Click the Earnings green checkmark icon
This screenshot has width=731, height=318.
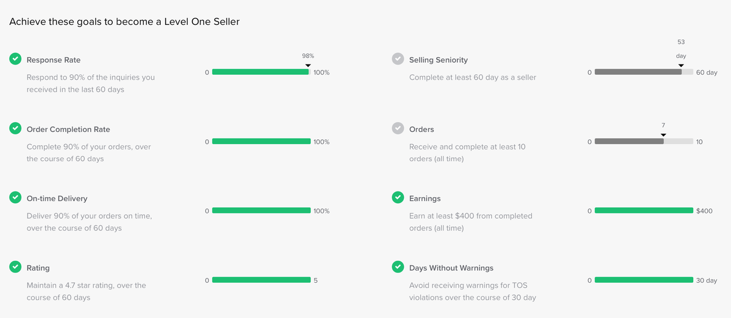click(x=398, y=198)
